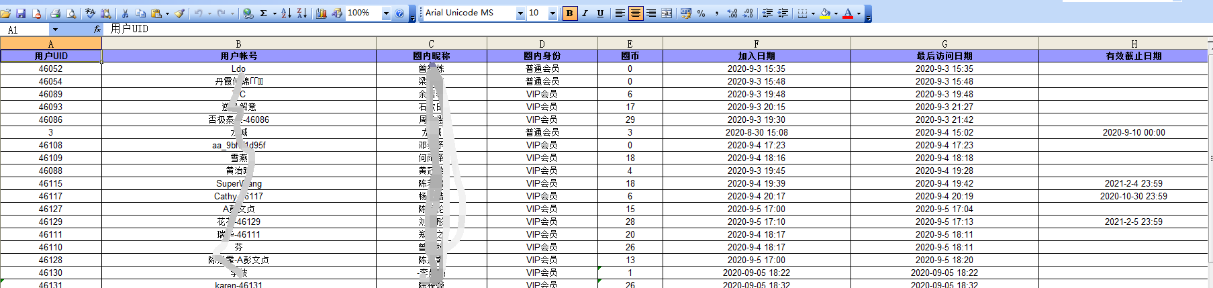The height and width of the screenshot is (288, 1213).
Task: Apply the yellow fill color
Action: 825,13
